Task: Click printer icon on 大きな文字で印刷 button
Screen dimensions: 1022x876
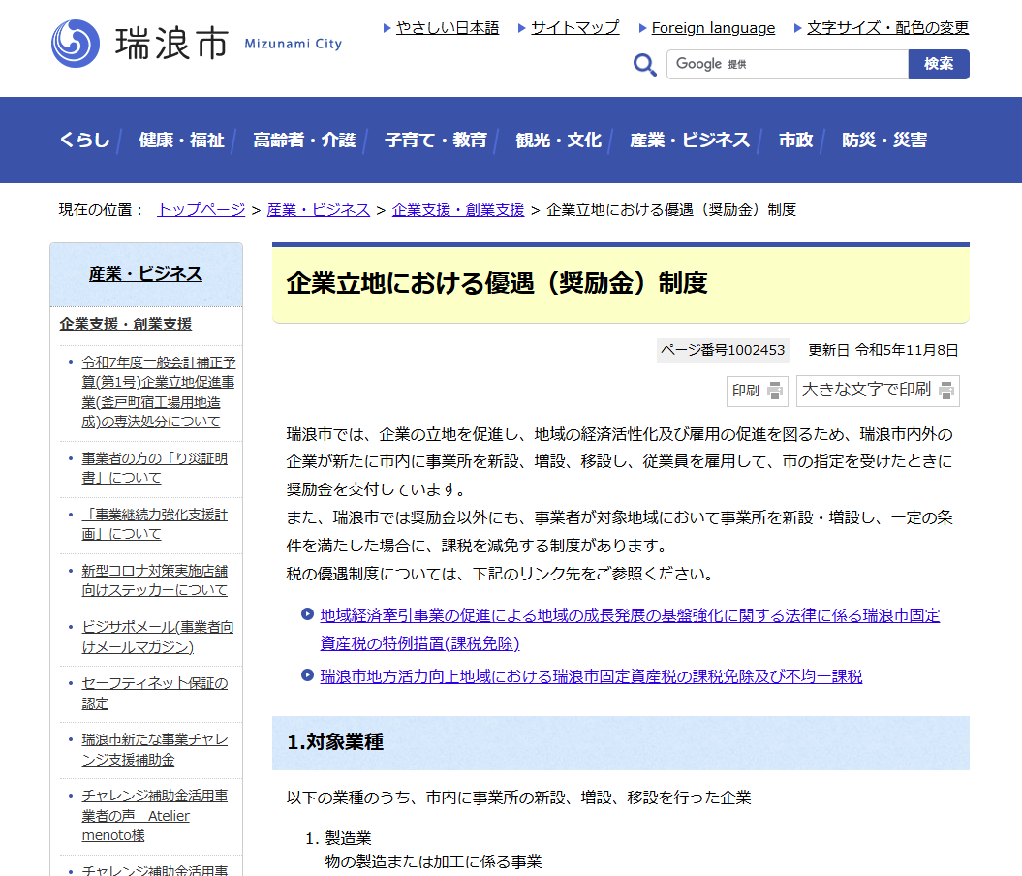Action: [946, 391]
